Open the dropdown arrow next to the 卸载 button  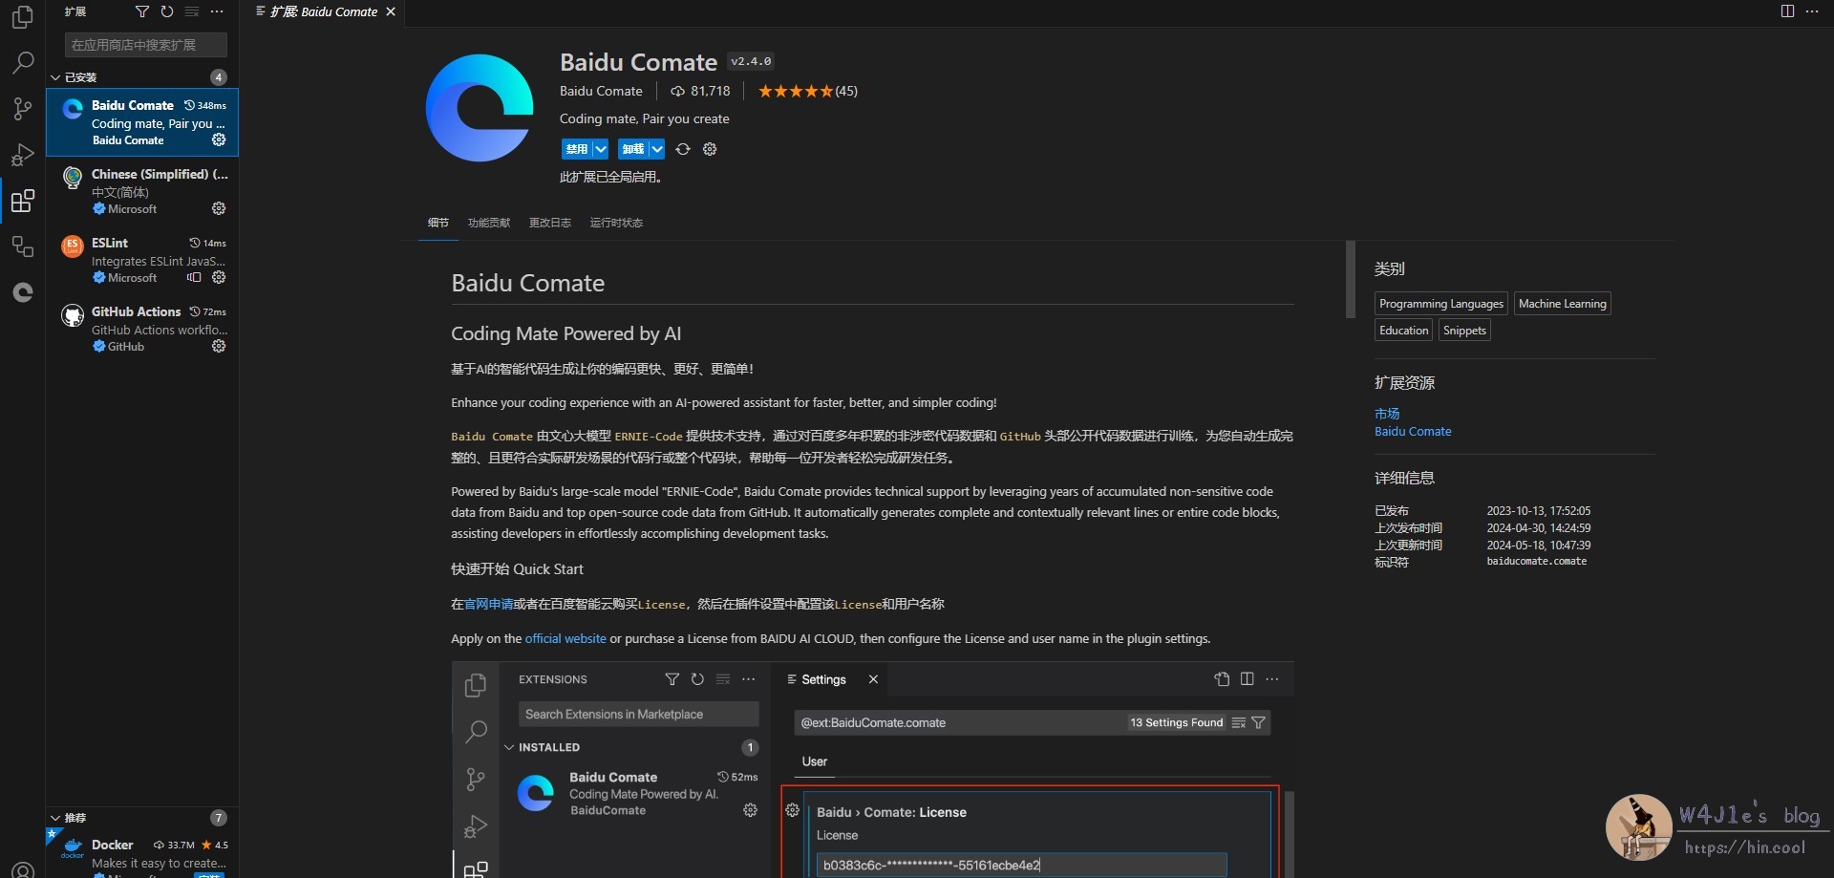click(x=656, y=149)
